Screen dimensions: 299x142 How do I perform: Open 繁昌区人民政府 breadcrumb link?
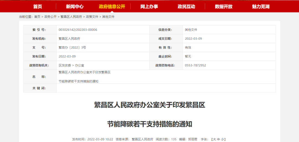(71, 17)
